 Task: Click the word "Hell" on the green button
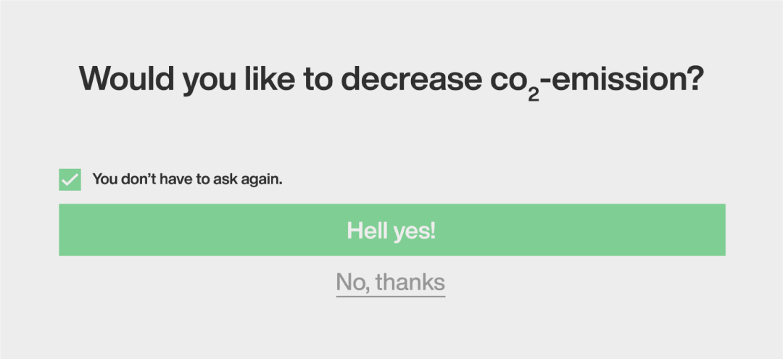366,230
